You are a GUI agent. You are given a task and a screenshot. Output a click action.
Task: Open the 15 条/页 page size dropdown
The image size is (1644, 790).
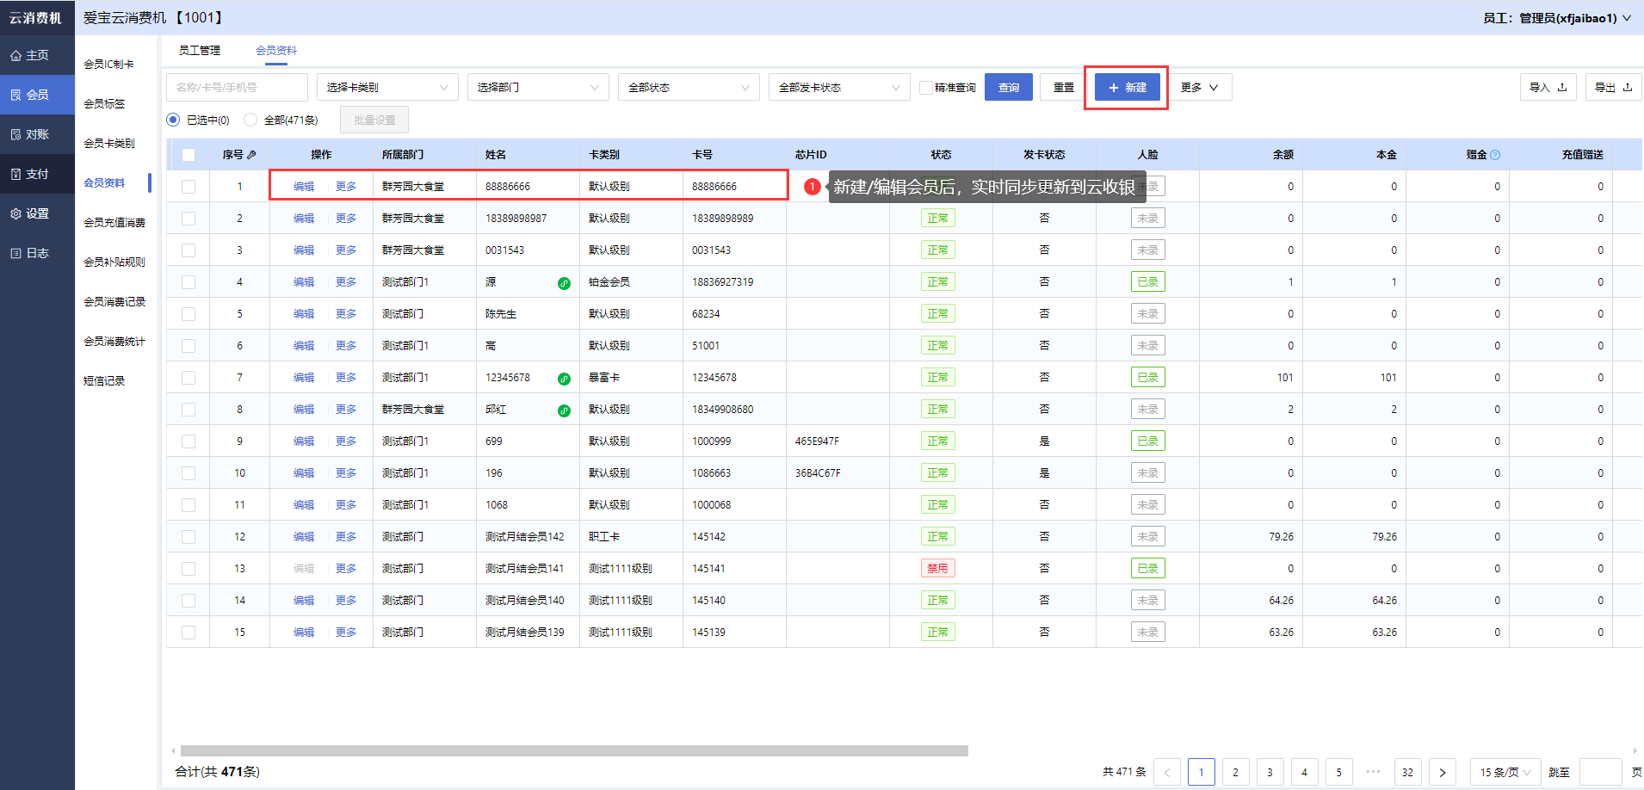pos(1505,772)
